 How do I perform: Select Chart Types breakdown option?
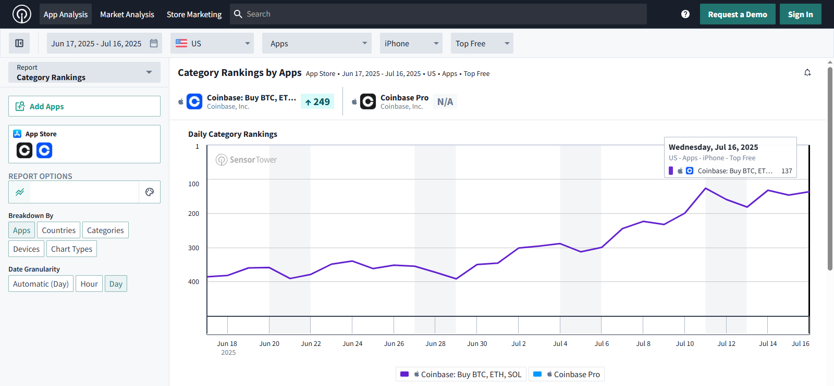pyautogui.click(x=71, y=249)
